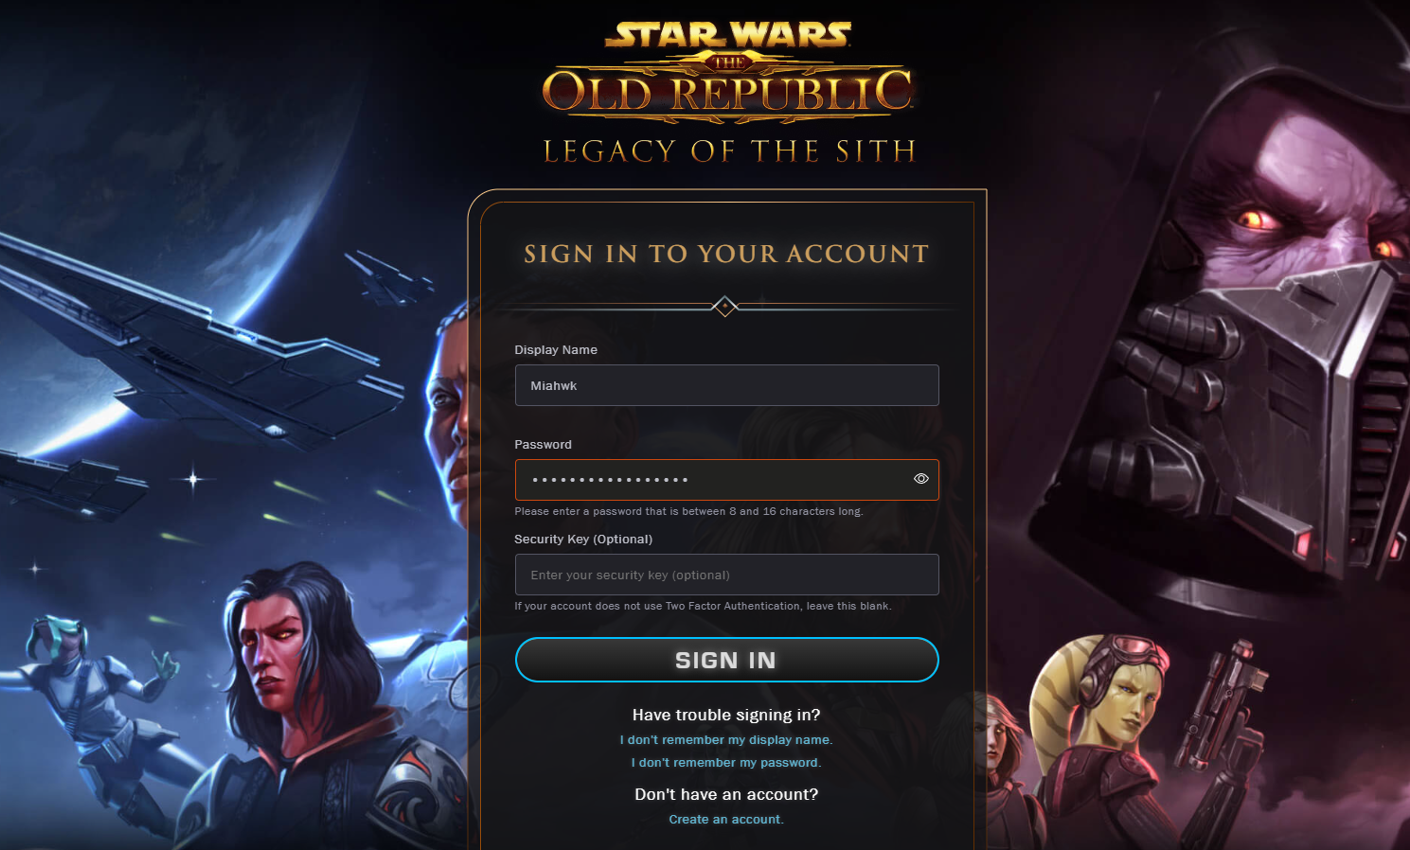Click the password length validation message
This screenshot has height=850, width=1410.
click(688, 511)
